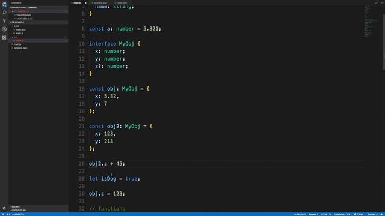Open the Manage gear menu
The image size is (385, 216).
point(4,208)
